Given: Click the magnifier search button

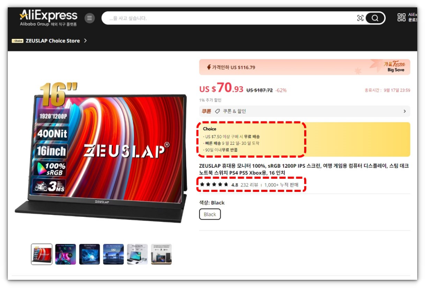Looking at the screenshot, I should (375, 18).
